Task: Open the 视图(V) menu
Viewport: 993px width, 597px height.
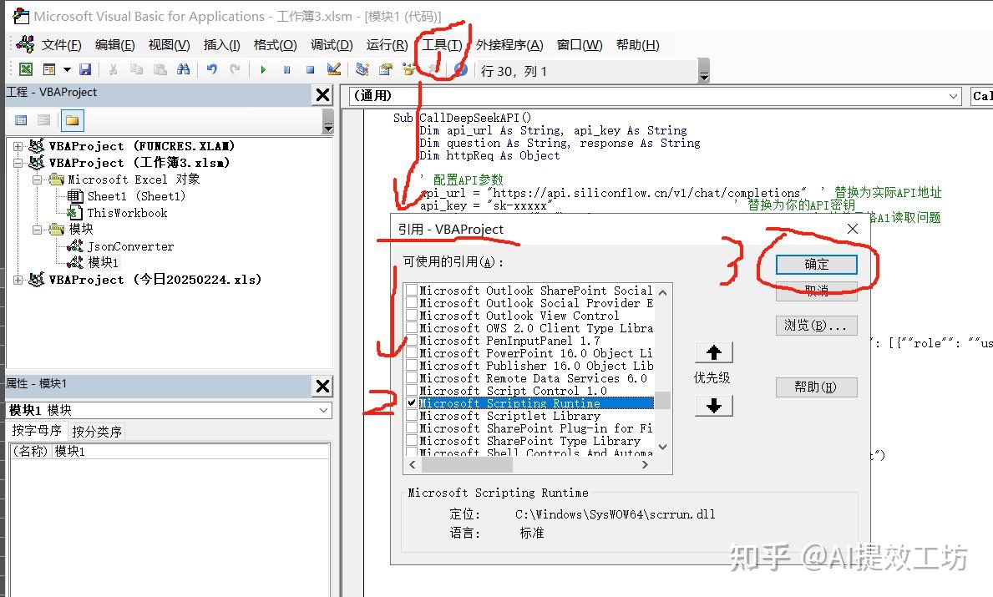Action: click(x=169, y=45)
